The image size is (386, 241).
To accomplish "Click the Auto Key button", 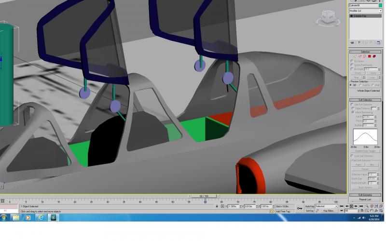I will click(310, 206).
